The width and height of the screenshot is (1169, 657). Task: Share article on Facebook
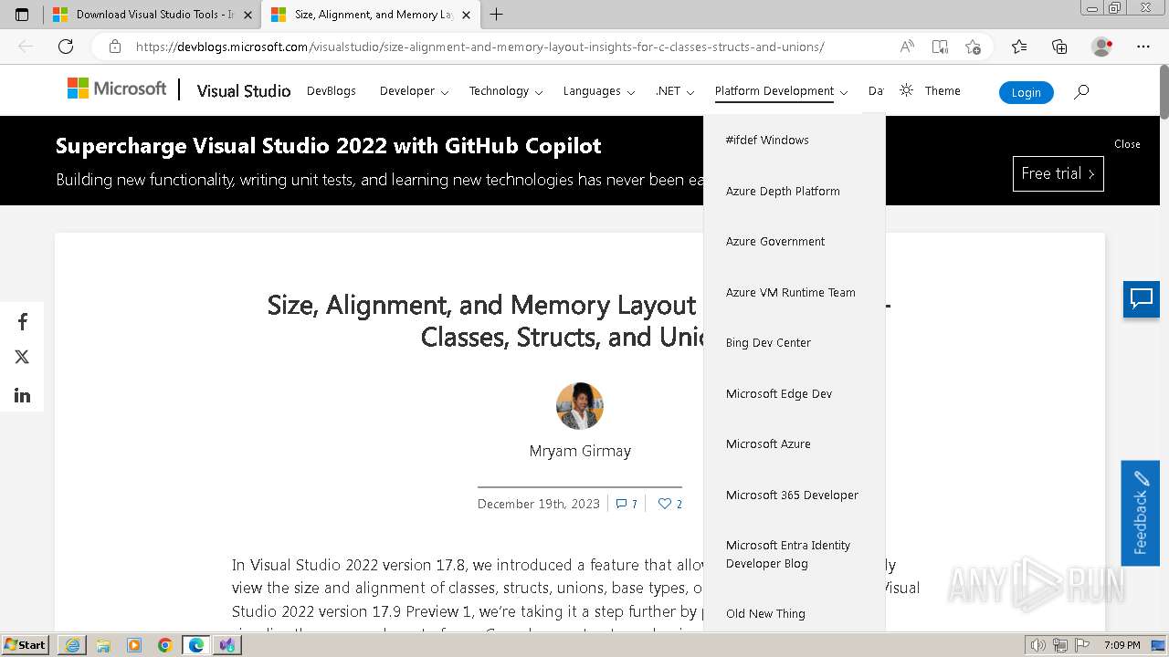tap(22, 321)
